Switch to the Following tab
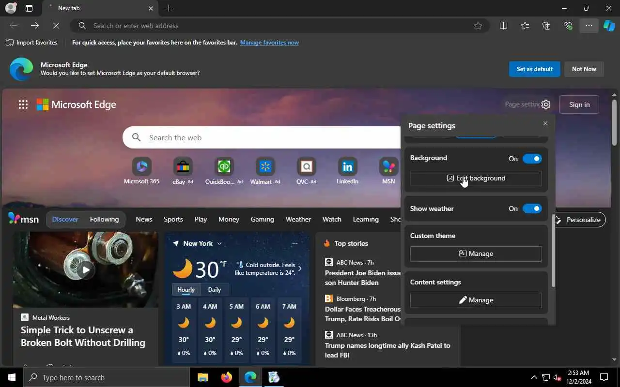 [104, 219]
